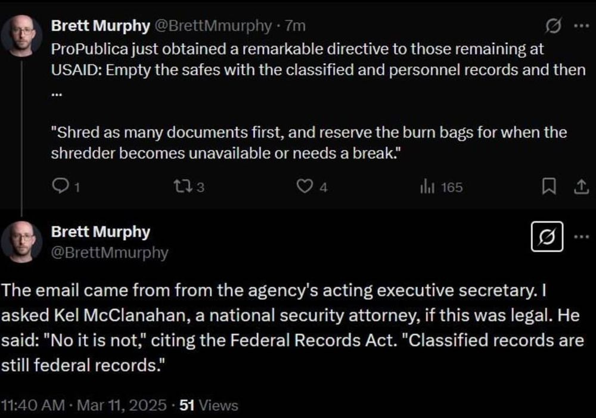The height and width of the screenshot is (418, 596).
Task: Like the tweet with 4 likes
Action: pos(305,187)
